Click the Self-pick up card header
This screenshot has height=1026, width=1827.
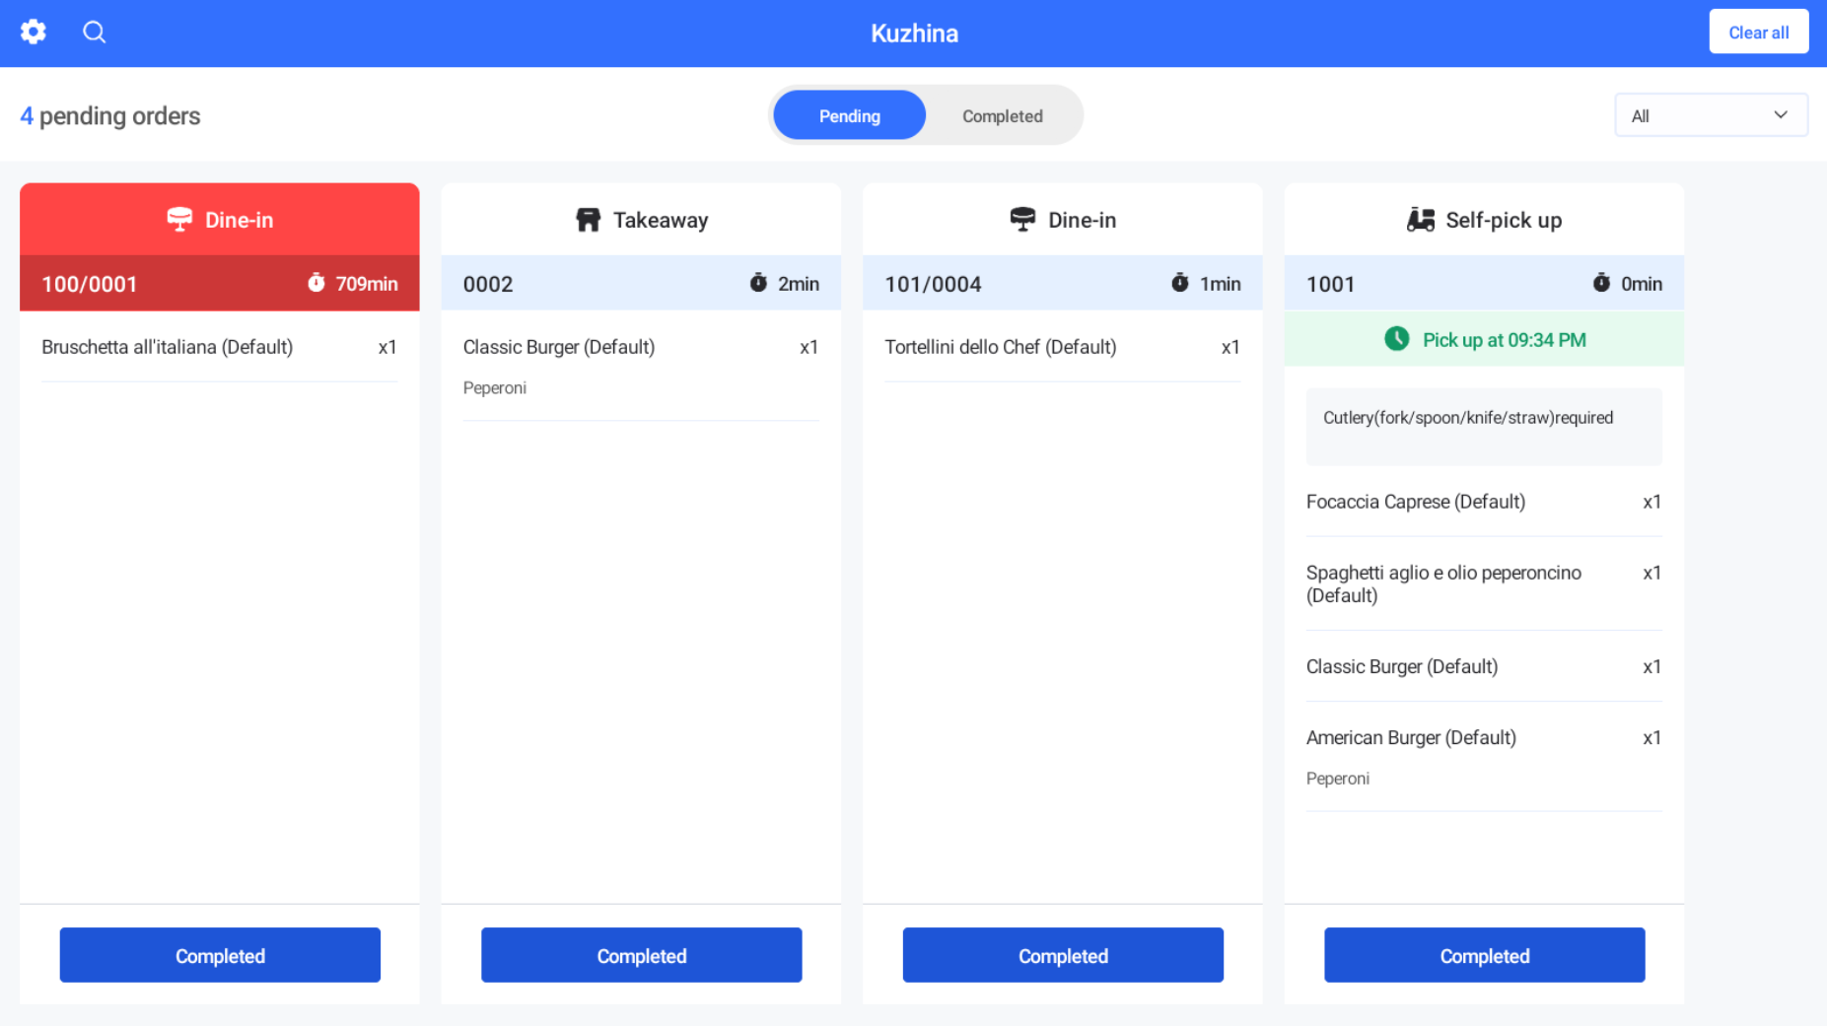click(x=1484, y=220)
